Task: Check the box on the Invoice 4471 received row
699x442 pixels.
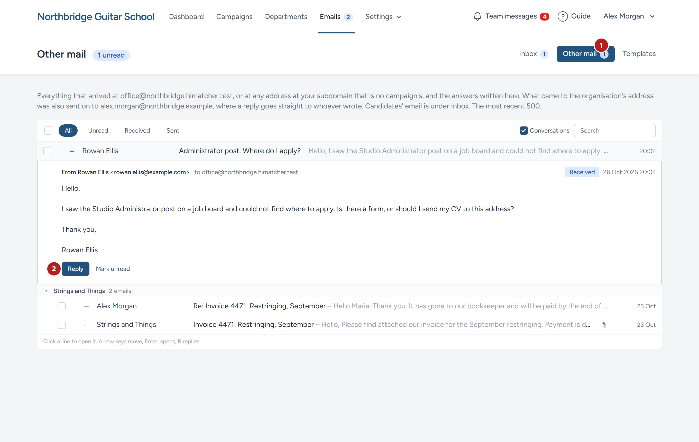Action: click(x=61, y=325)
